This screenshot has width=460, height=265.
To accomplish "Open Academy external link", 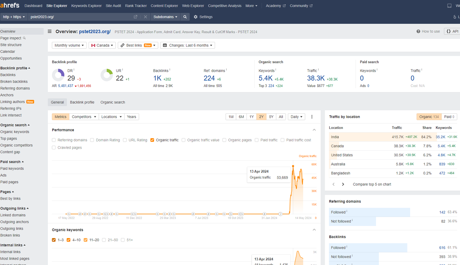I will [276, 6].
